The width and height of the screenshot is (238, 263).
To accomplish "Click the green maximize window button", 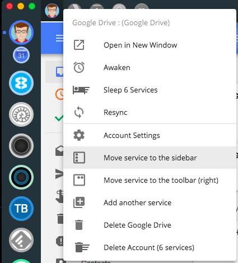I will pos(32,6).
